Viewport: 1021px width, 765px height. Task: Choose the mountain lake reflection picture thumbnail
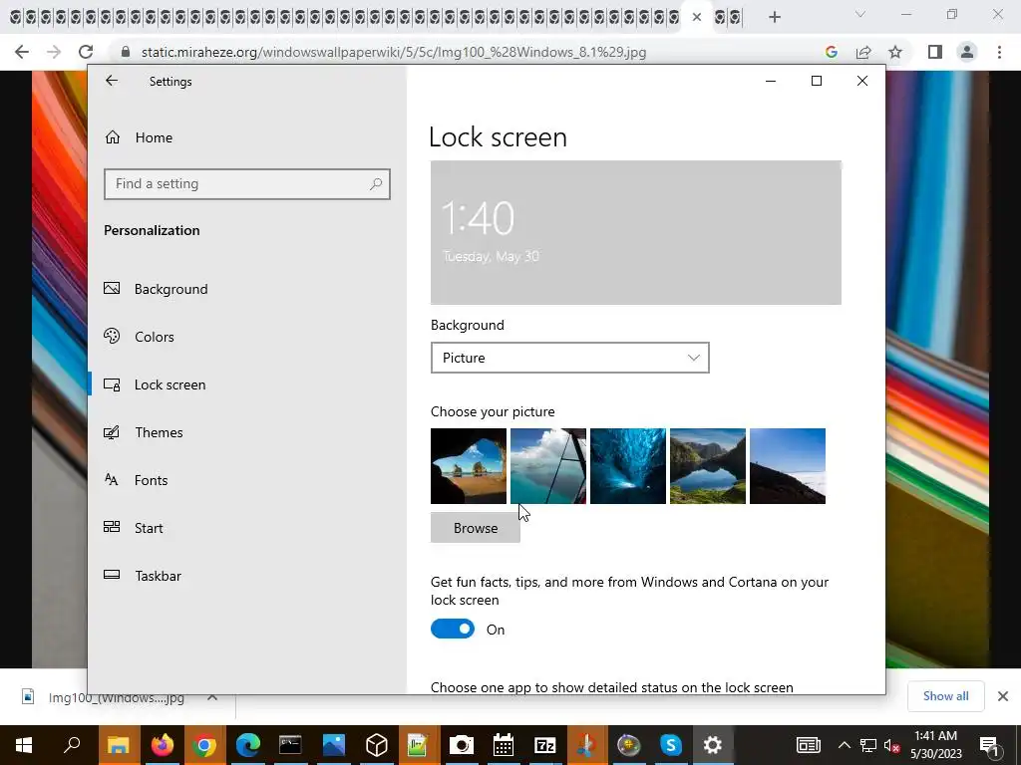coord(708,466)
